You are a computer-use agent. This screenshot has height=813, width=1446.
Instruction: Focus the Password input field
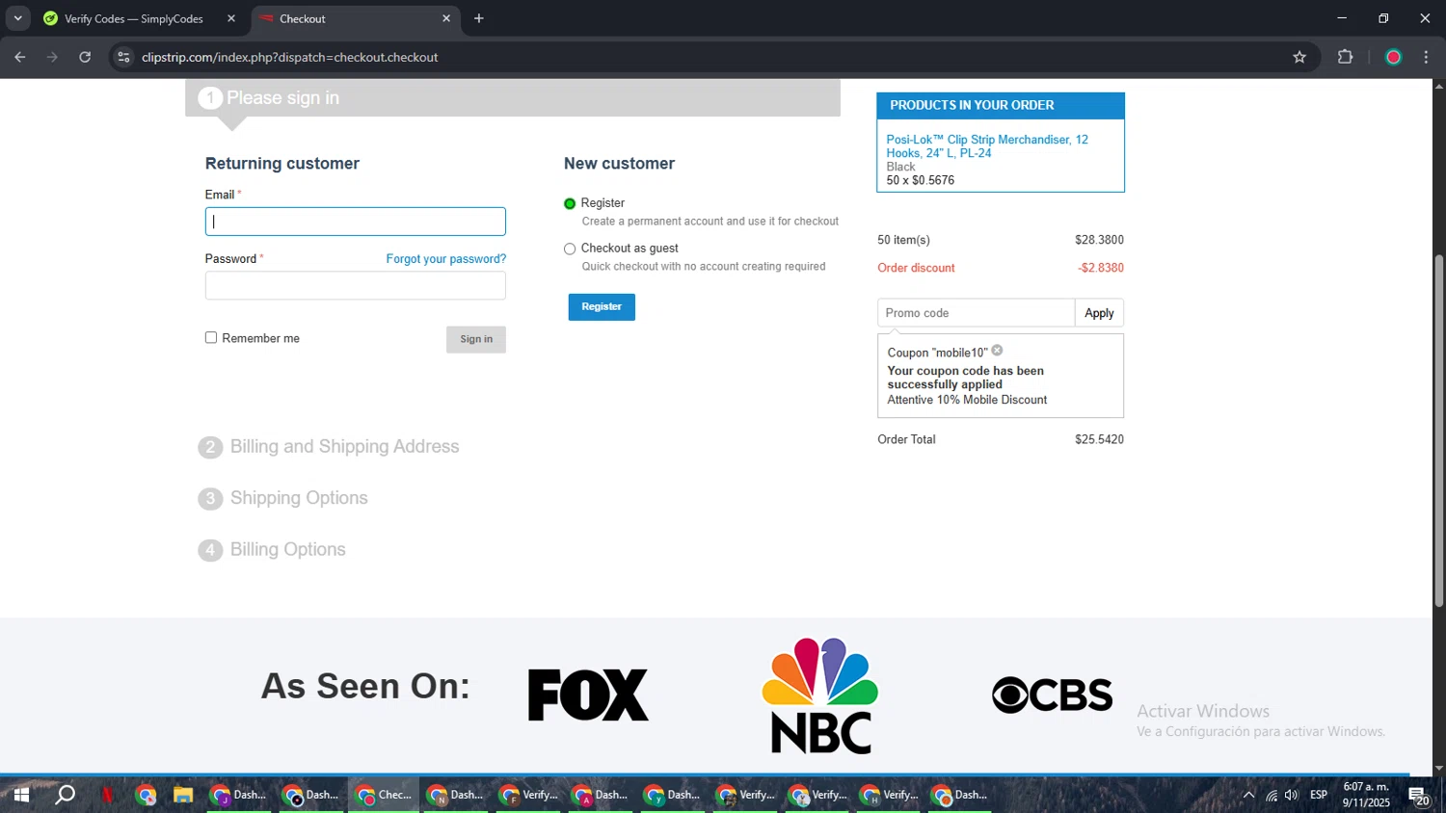click(355, 285)
